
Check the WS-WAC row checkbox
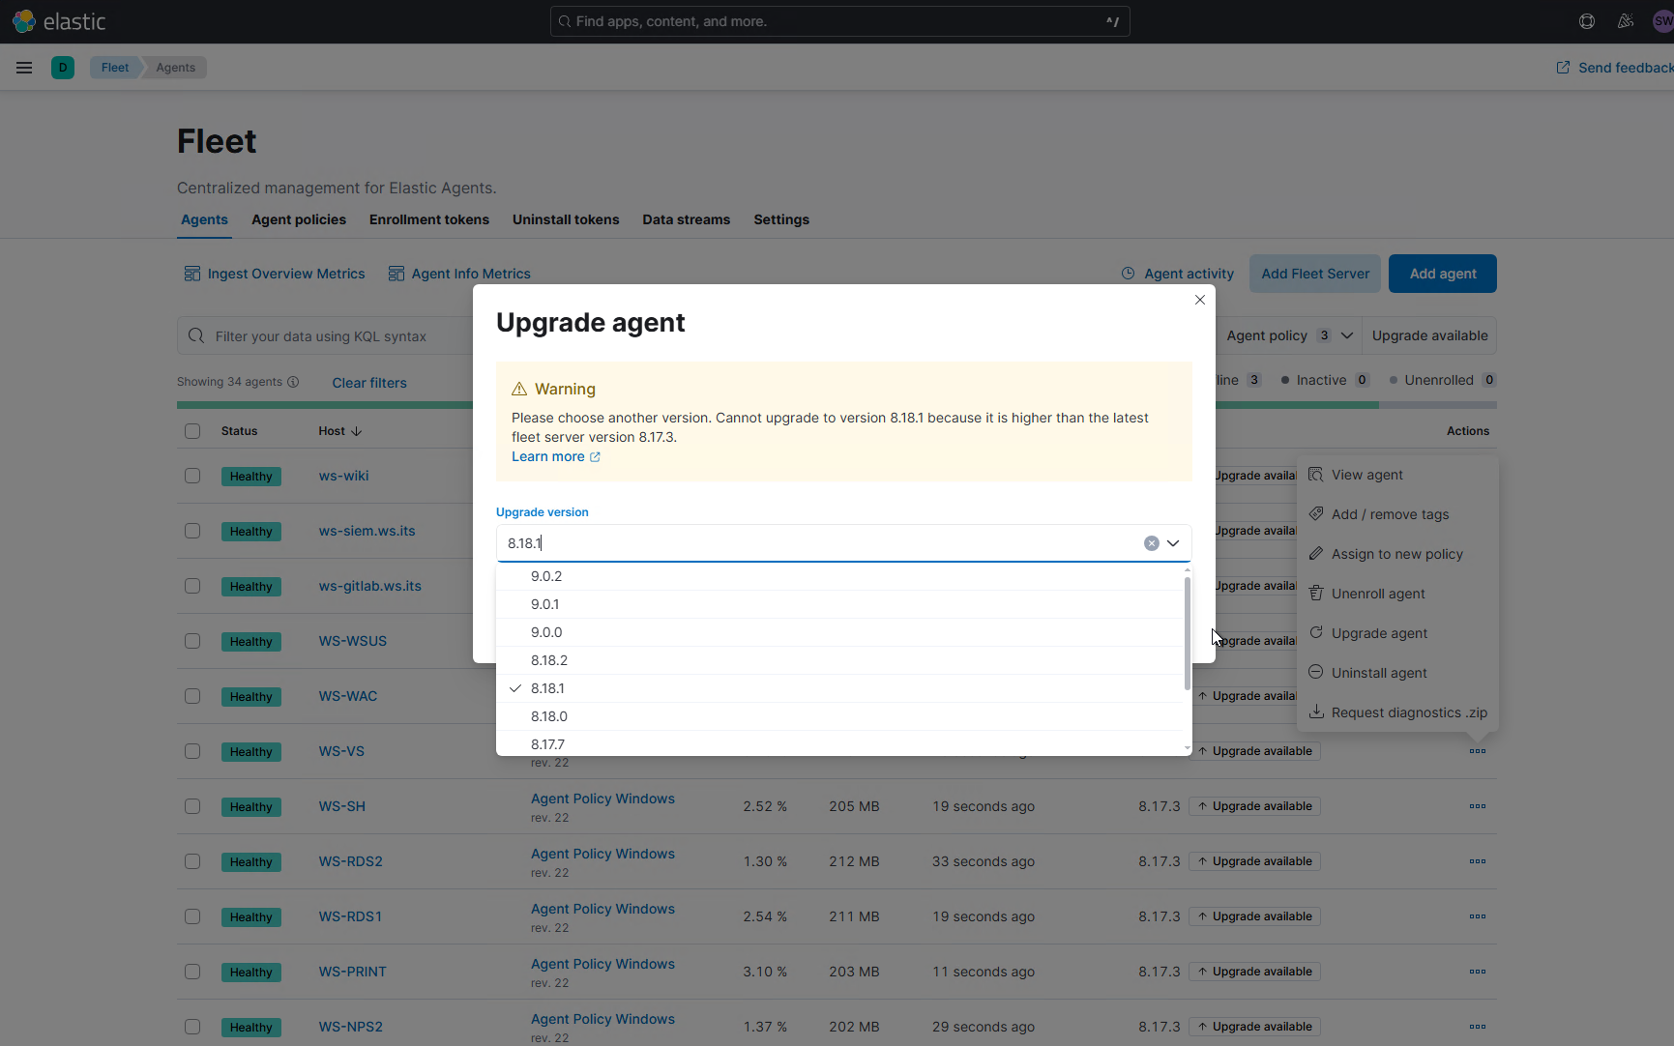tap(192, 696)
